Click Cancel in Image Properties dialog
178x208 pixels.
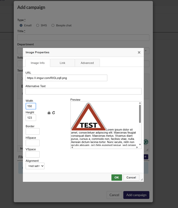coord(131,177)
